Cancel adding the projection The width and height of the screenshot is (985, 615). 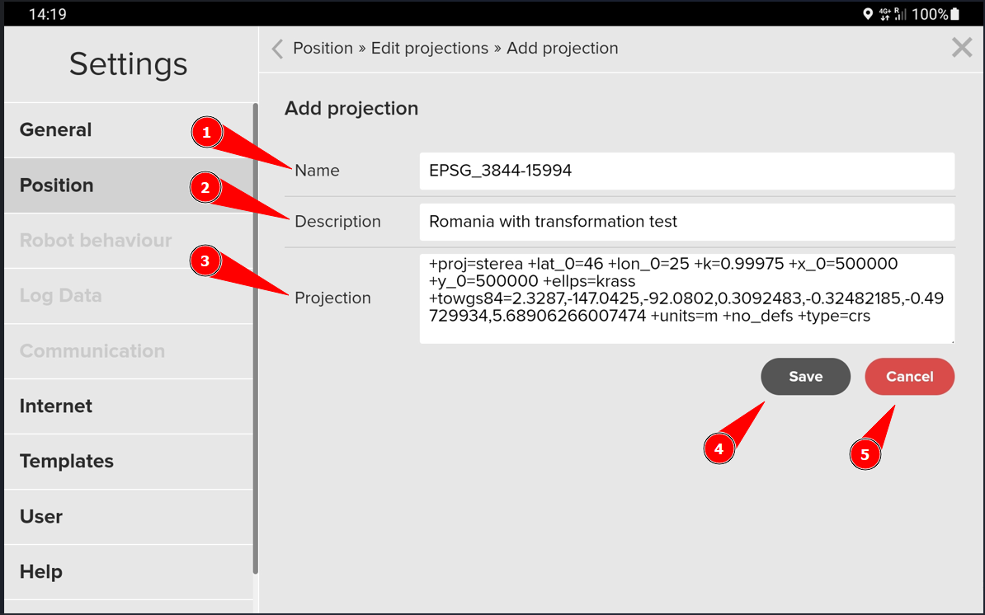click(909, 377)
